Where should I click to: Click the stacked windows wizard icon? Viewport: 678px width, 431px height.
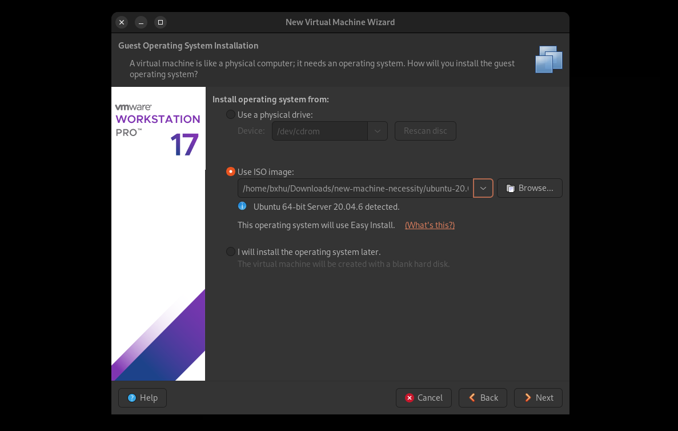pos(549,59)
